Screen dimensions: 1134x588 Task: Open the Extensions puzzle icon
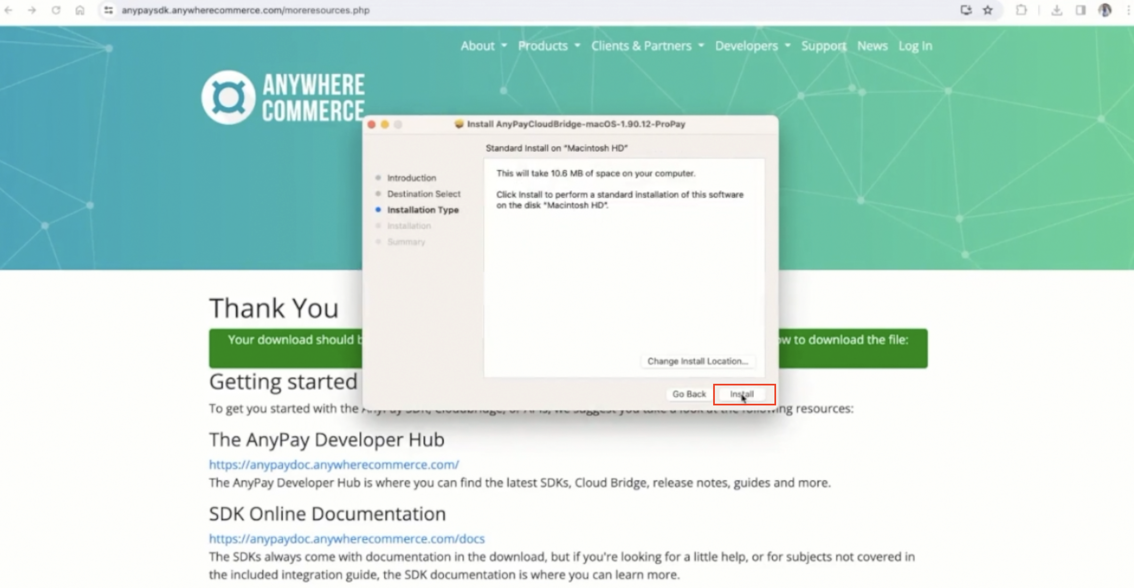pyautogui.click(x=1021, y=10)
